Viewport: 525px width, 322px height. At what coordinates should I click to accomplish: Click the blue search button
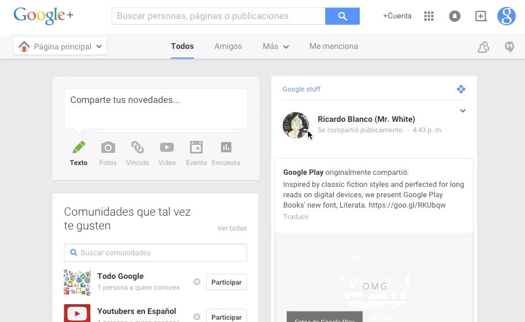point(342,16)
